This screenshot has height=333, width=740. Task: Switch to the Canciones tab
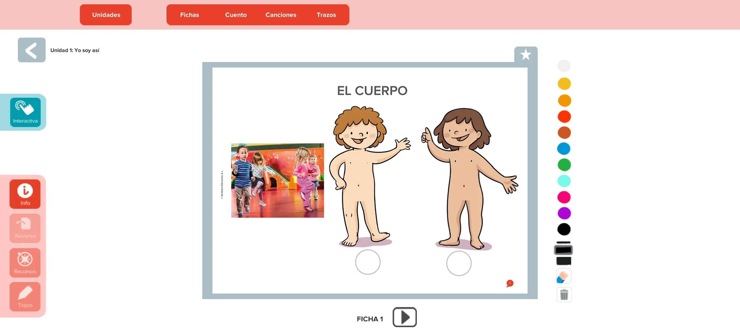pos(281,14)
